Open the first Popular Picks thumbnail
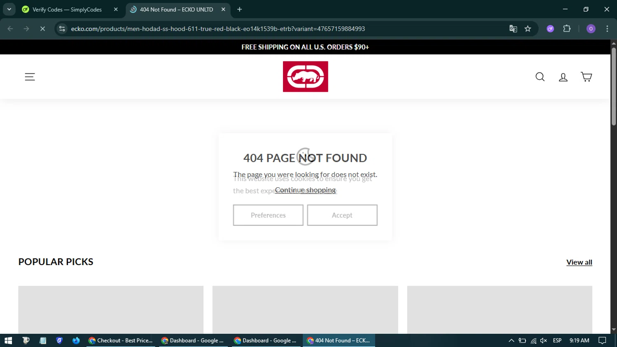This screenshot has width=617, height=347. (x=111, y=310)
